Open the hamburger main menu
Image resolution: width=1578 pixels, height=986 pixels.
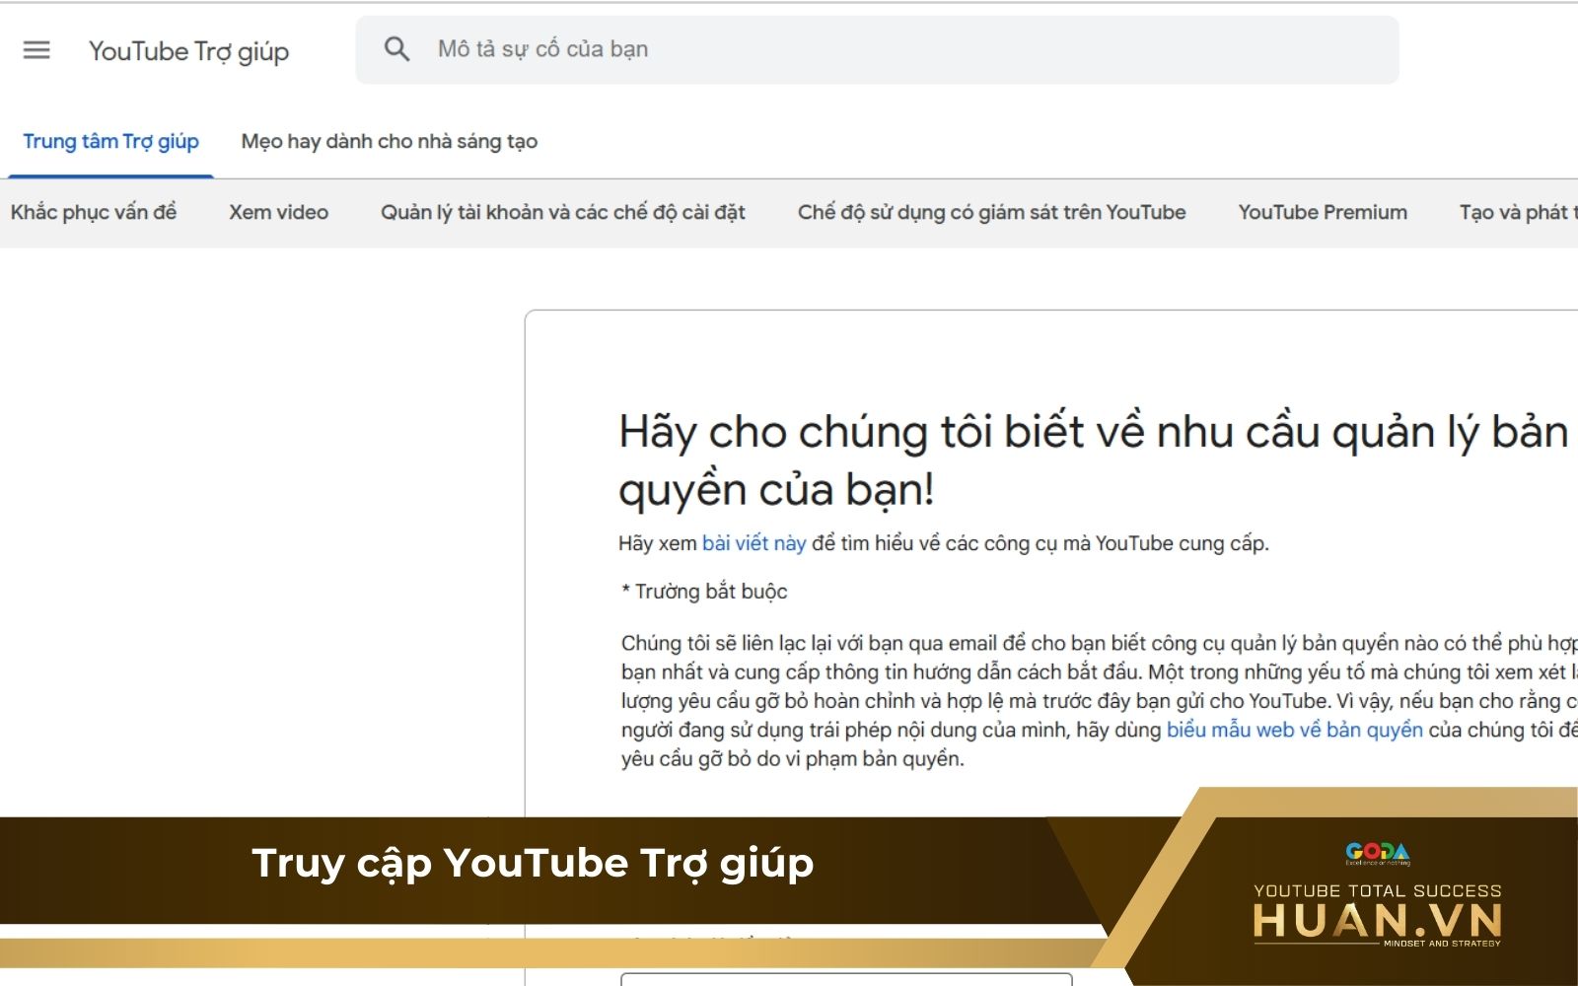coord(36,49)
